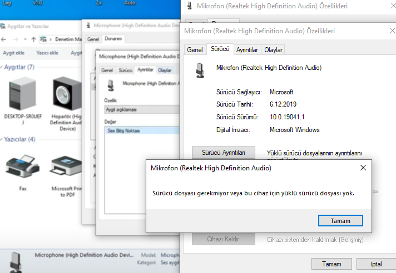Select Ses Bitiş Noktası value row
This screenshot has width=396, height=273.
pos(142,130)
